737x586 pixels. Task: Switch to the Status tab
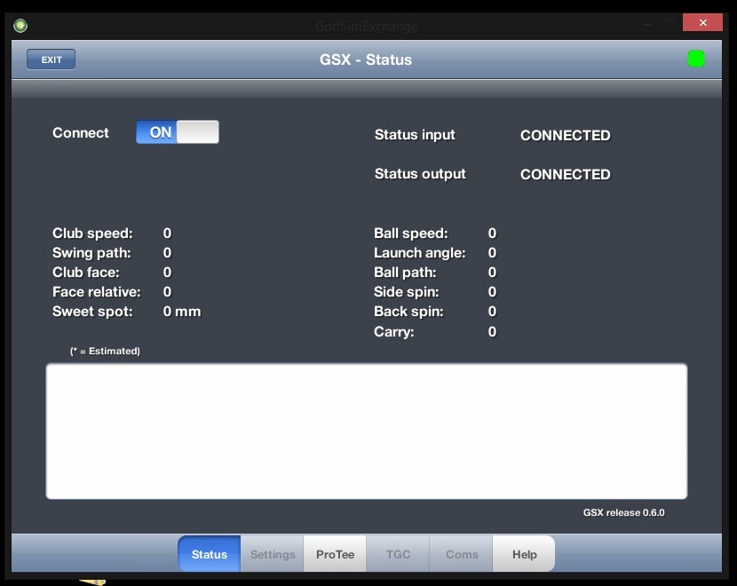coord(210,554)
